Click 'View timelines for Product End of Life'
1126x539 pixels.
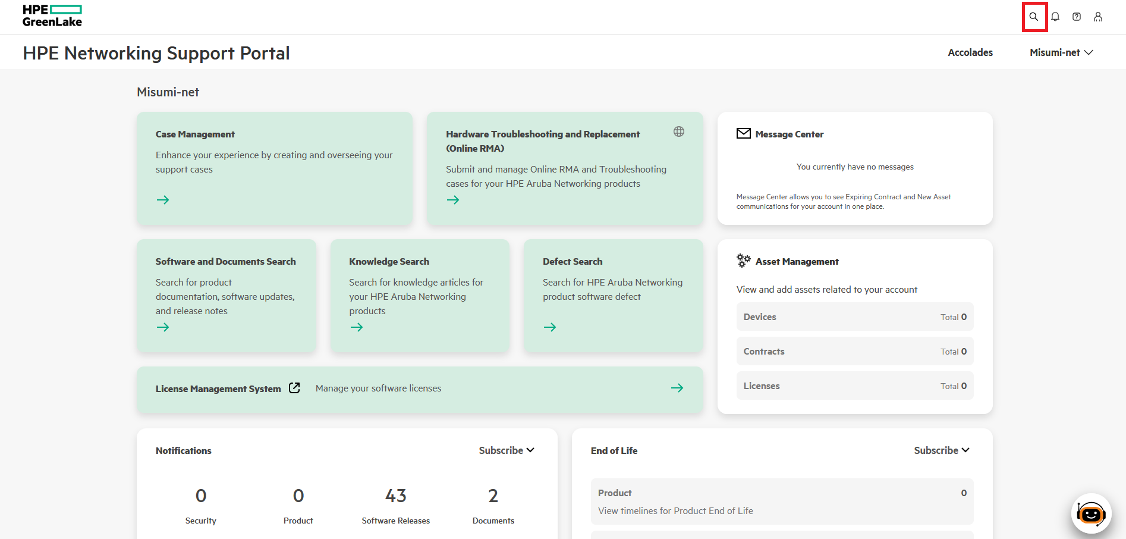675,511
